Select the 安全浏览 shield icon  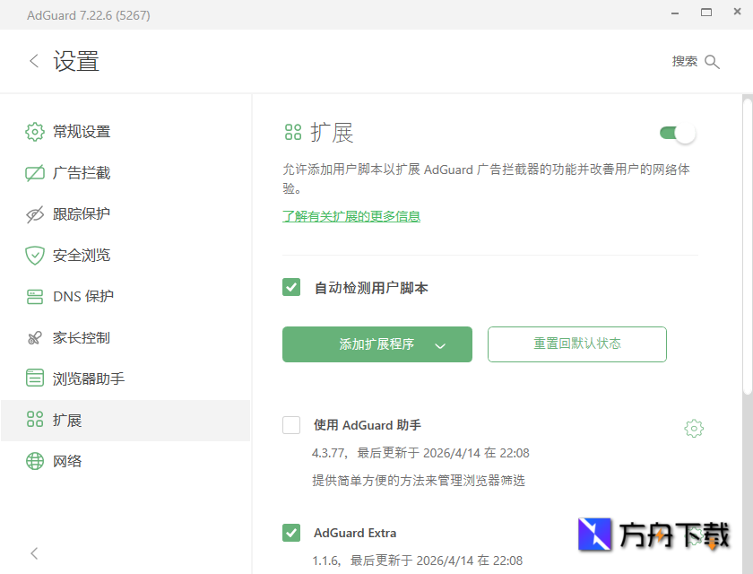[x=33, y=255]
